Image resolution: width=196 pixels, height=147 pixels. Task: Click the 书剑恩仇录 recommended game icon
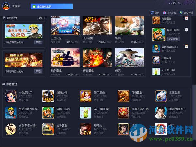(x=11, y=96)
